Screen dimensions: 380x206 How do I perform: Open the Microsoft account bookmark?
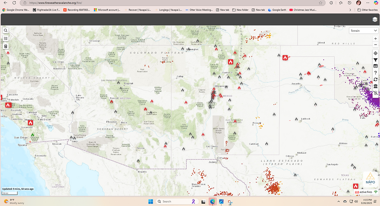point(107,10)
